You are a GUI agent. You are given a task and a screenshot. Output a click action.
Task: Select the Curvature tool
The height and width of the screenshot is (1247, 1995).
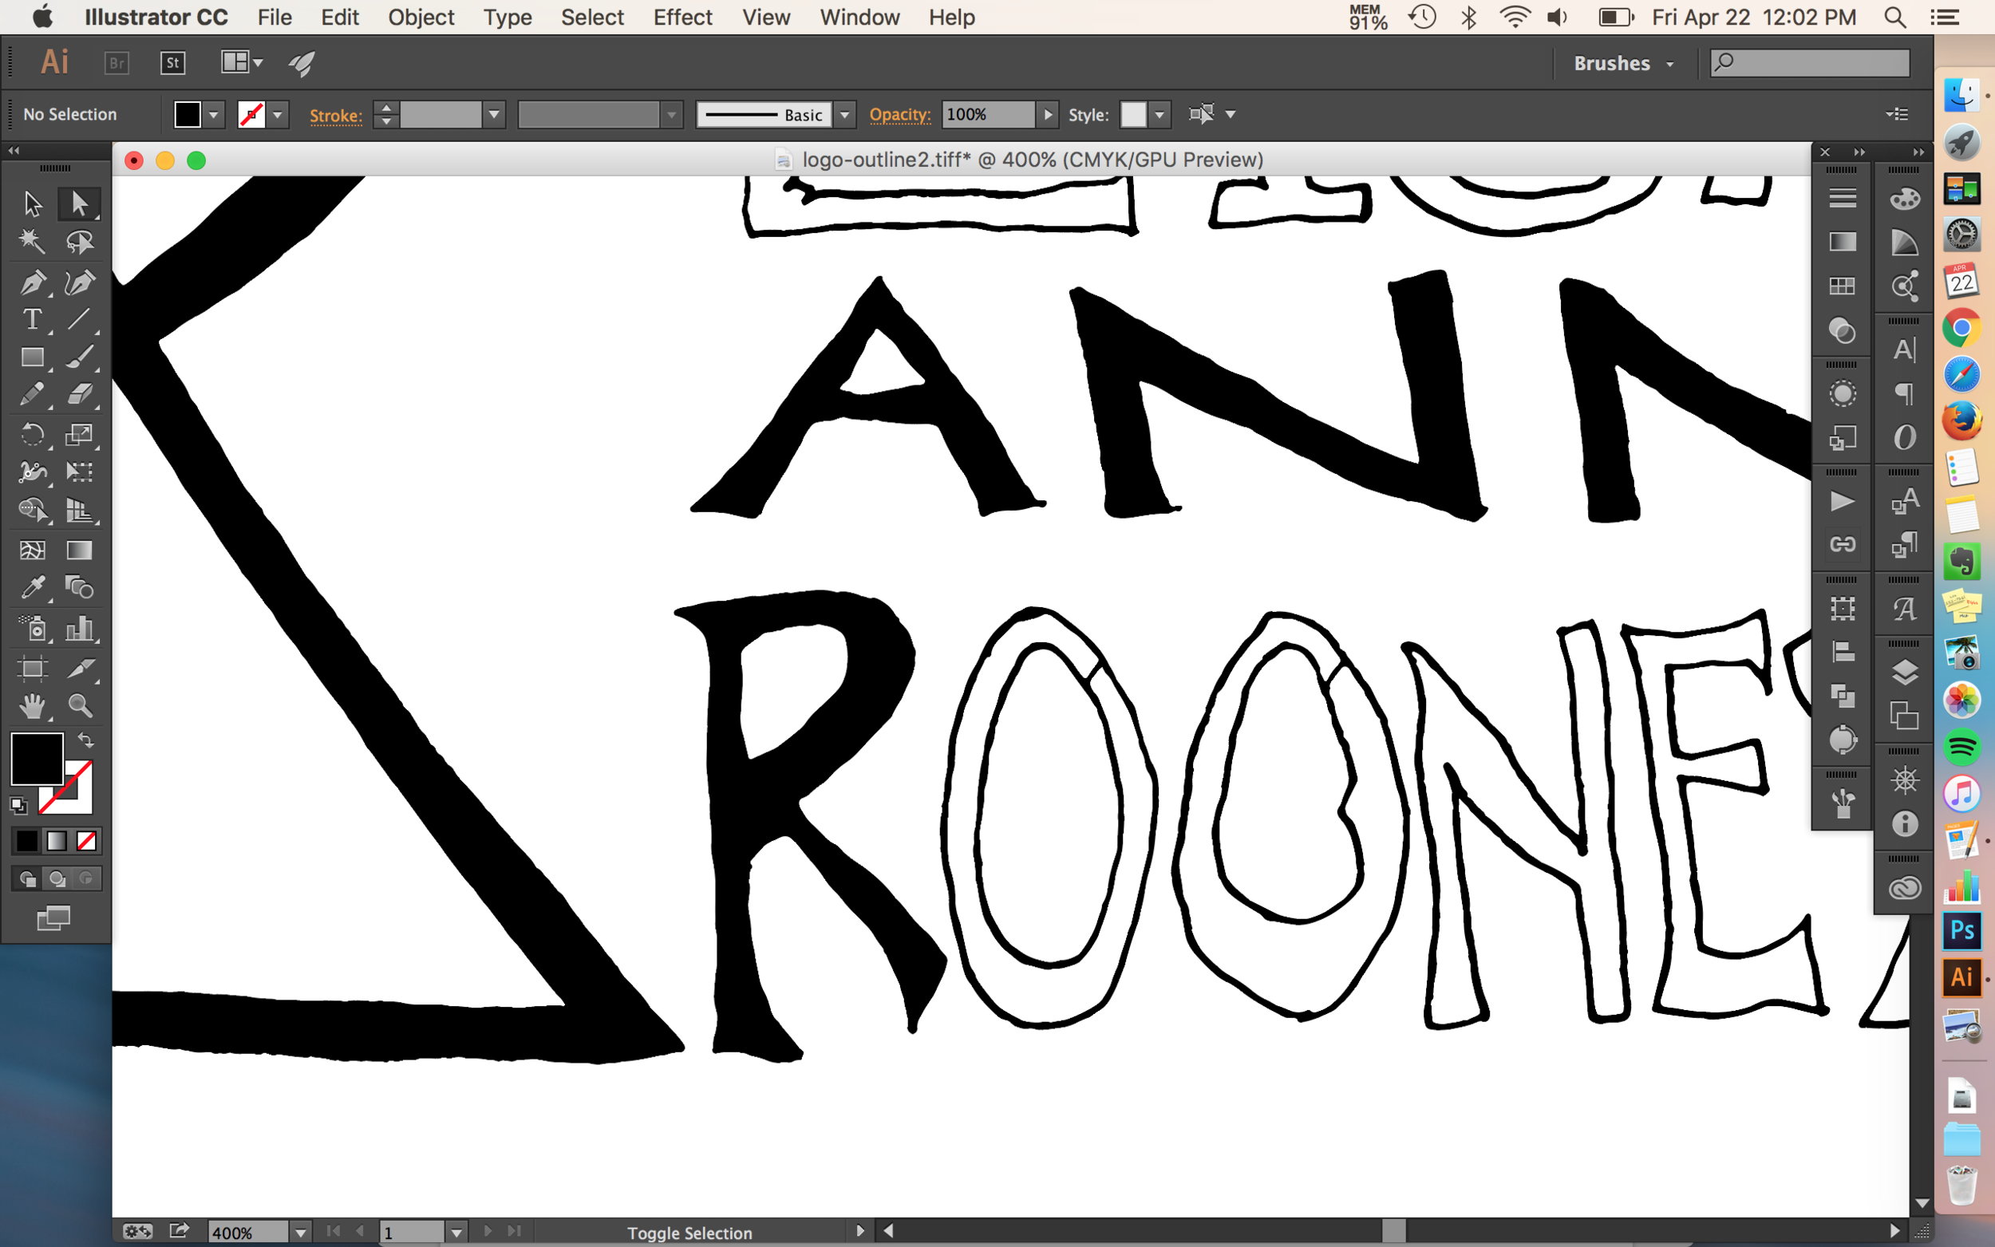79,283
